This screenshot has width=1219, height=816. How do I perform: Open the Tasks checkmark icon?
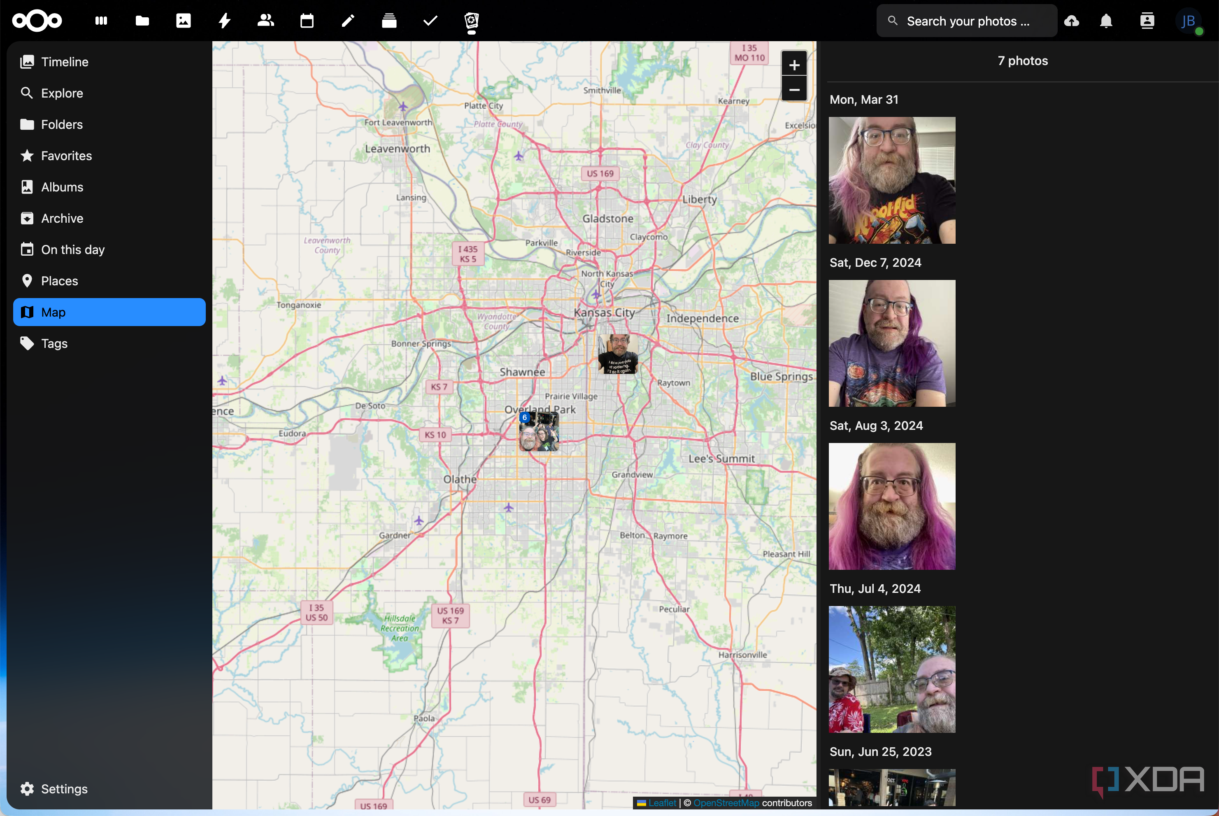pyautogui.click(x=430, y=21)
